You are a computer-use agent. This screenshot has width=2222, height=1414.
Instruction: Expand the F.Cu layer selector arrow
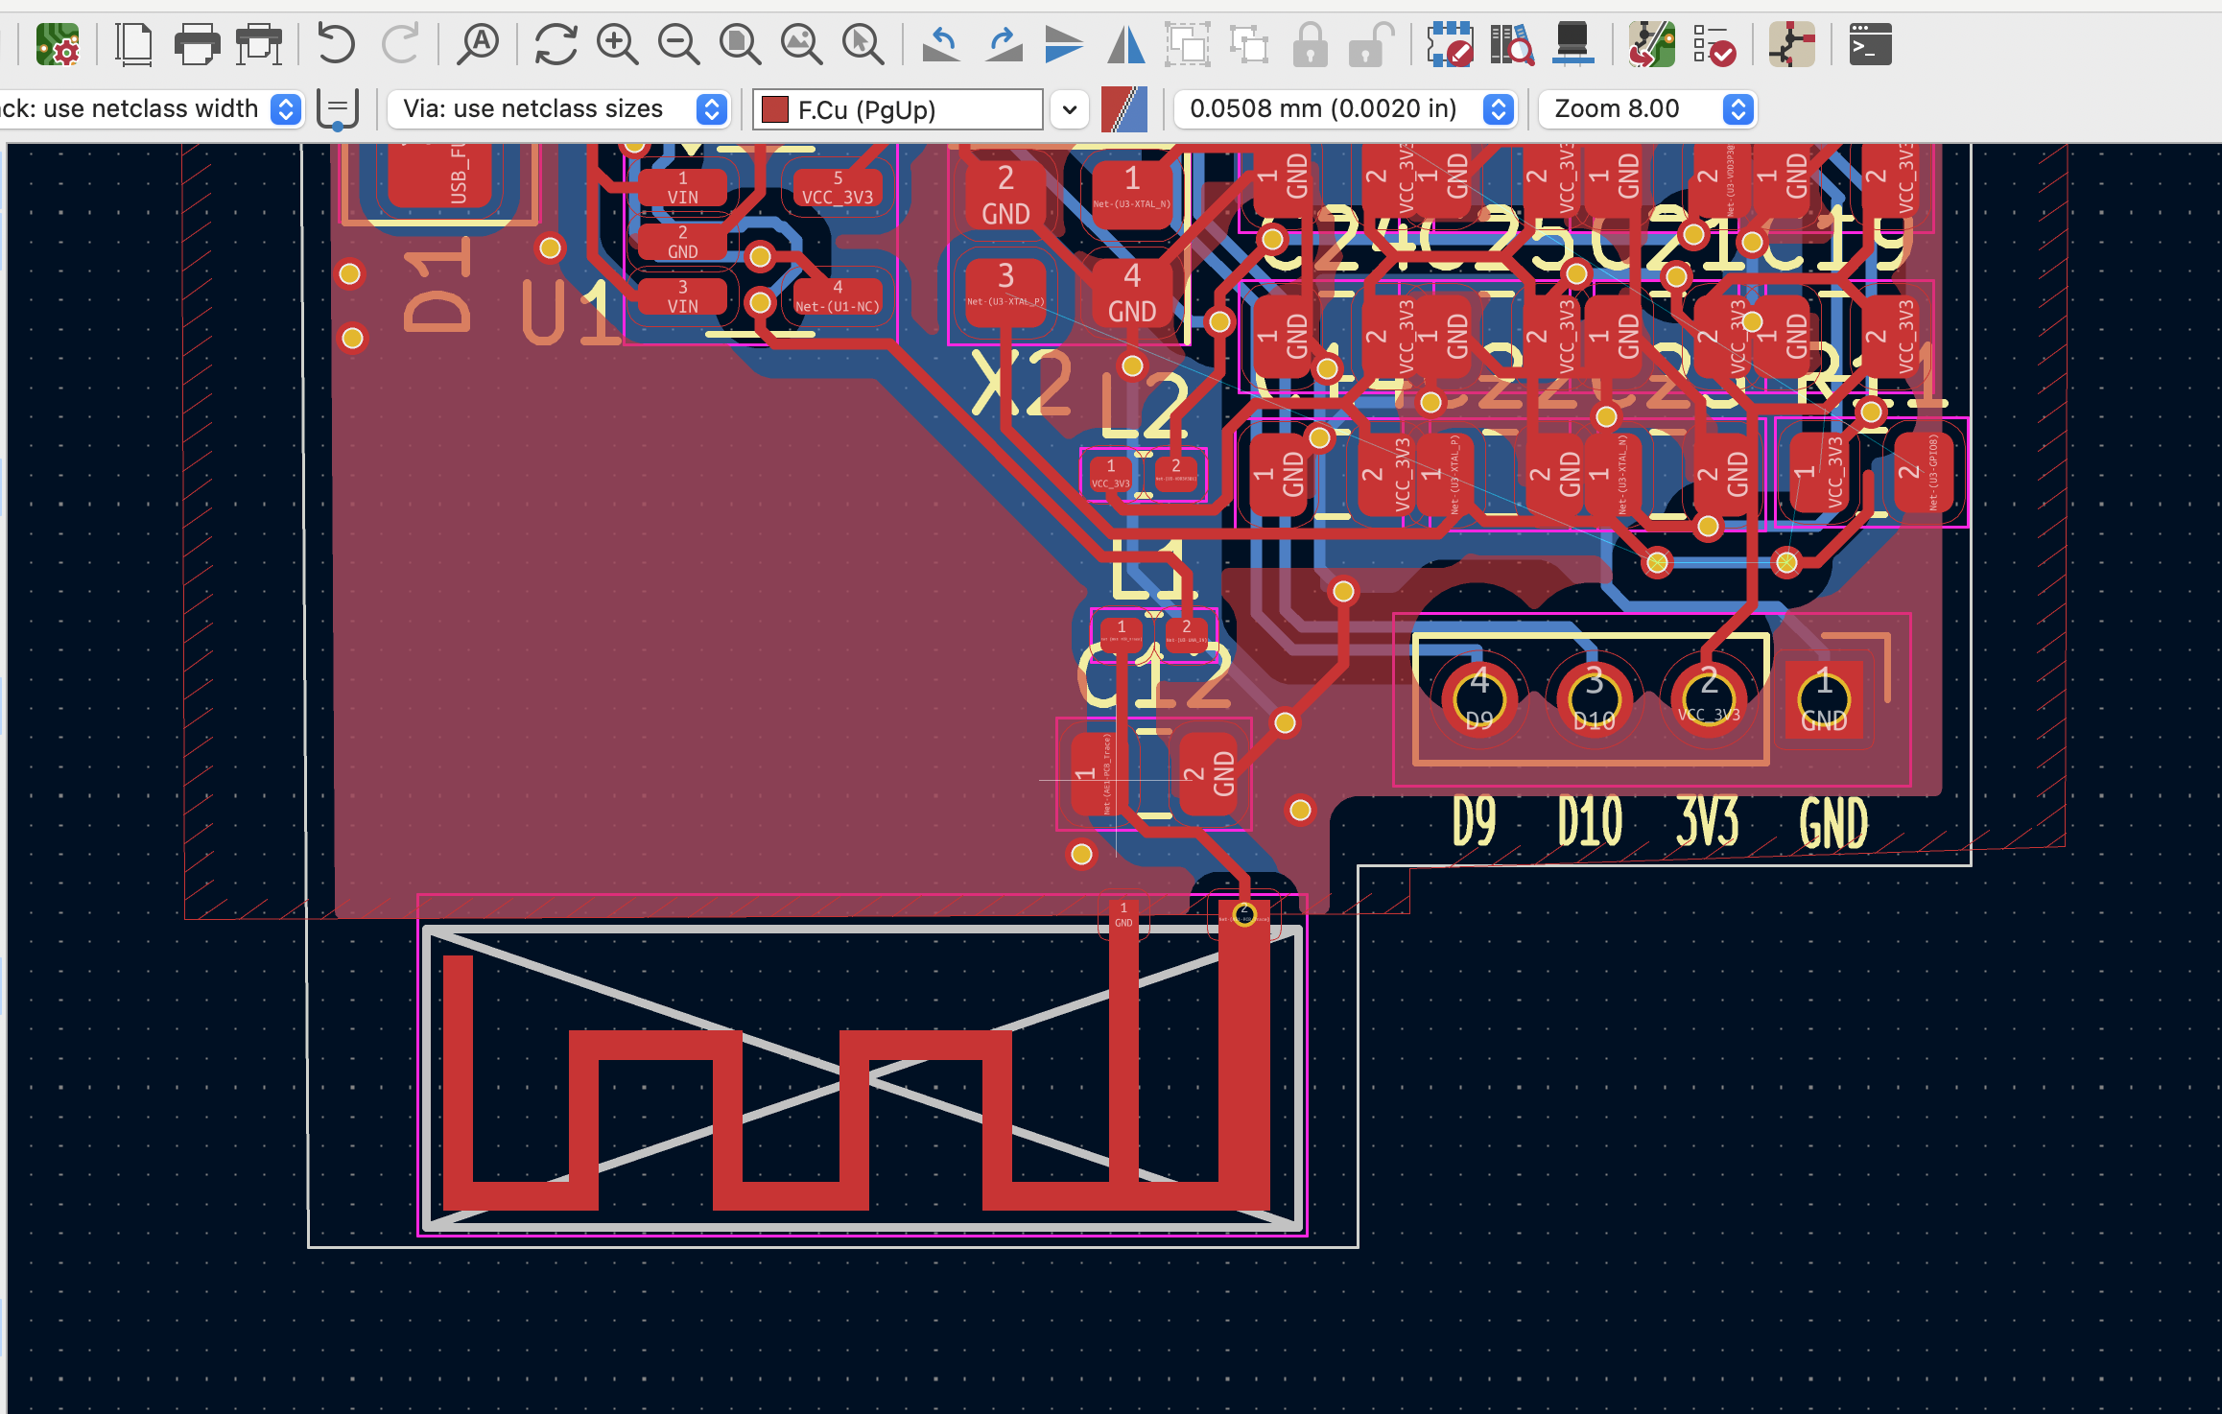(x=1070, y=109)
